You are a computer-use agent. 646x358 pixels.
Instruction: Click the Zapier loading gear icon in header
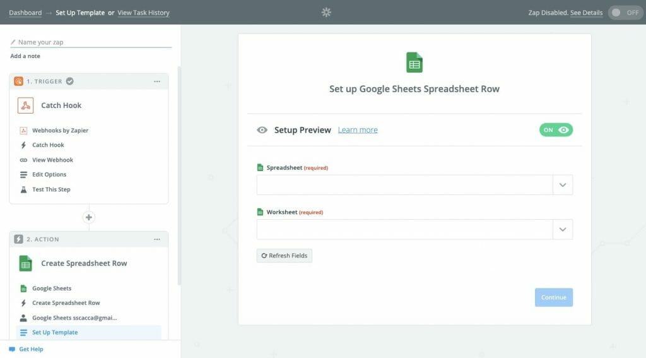(x=326, y=13)
